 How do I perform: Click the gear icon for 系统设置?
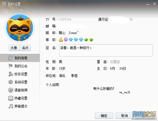pos(11,82)
